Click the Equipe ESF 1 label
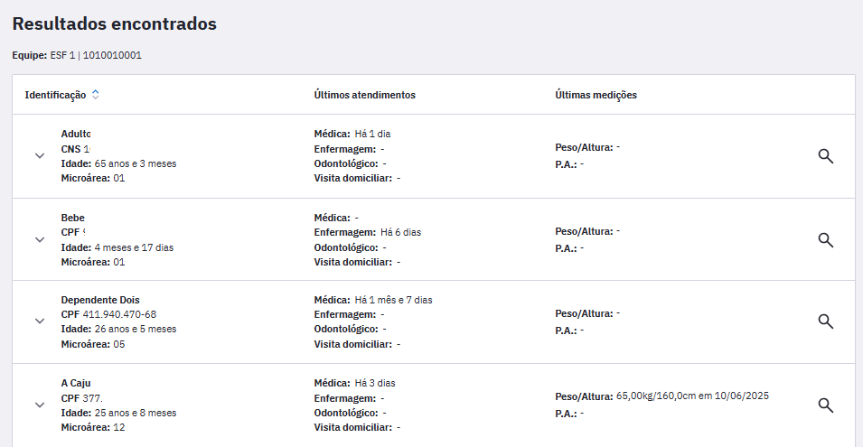 (x=77, y=55)
